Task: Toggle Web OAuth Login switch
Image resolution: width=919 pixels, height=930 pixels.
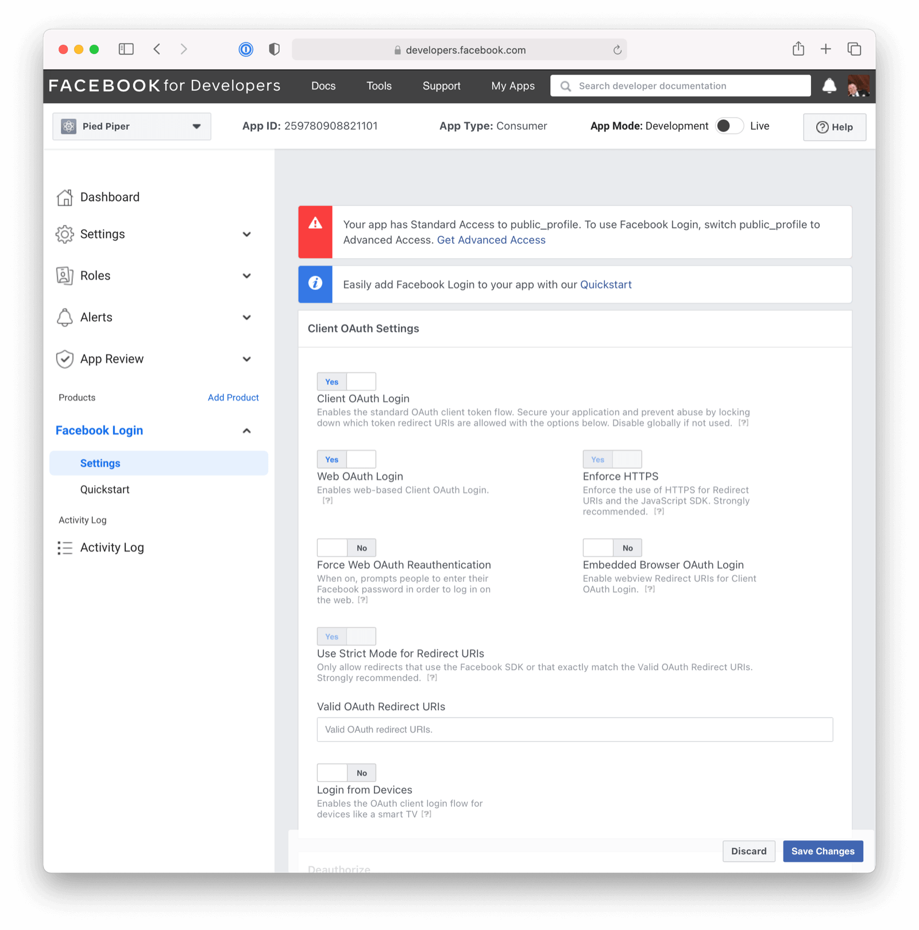Action: 346,459
